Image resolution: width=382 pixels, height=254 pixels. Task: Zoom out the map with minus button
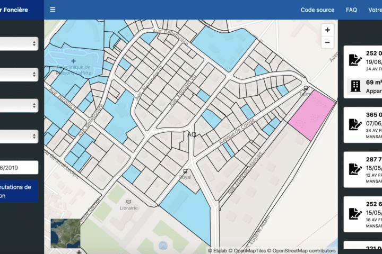point(327,42)
